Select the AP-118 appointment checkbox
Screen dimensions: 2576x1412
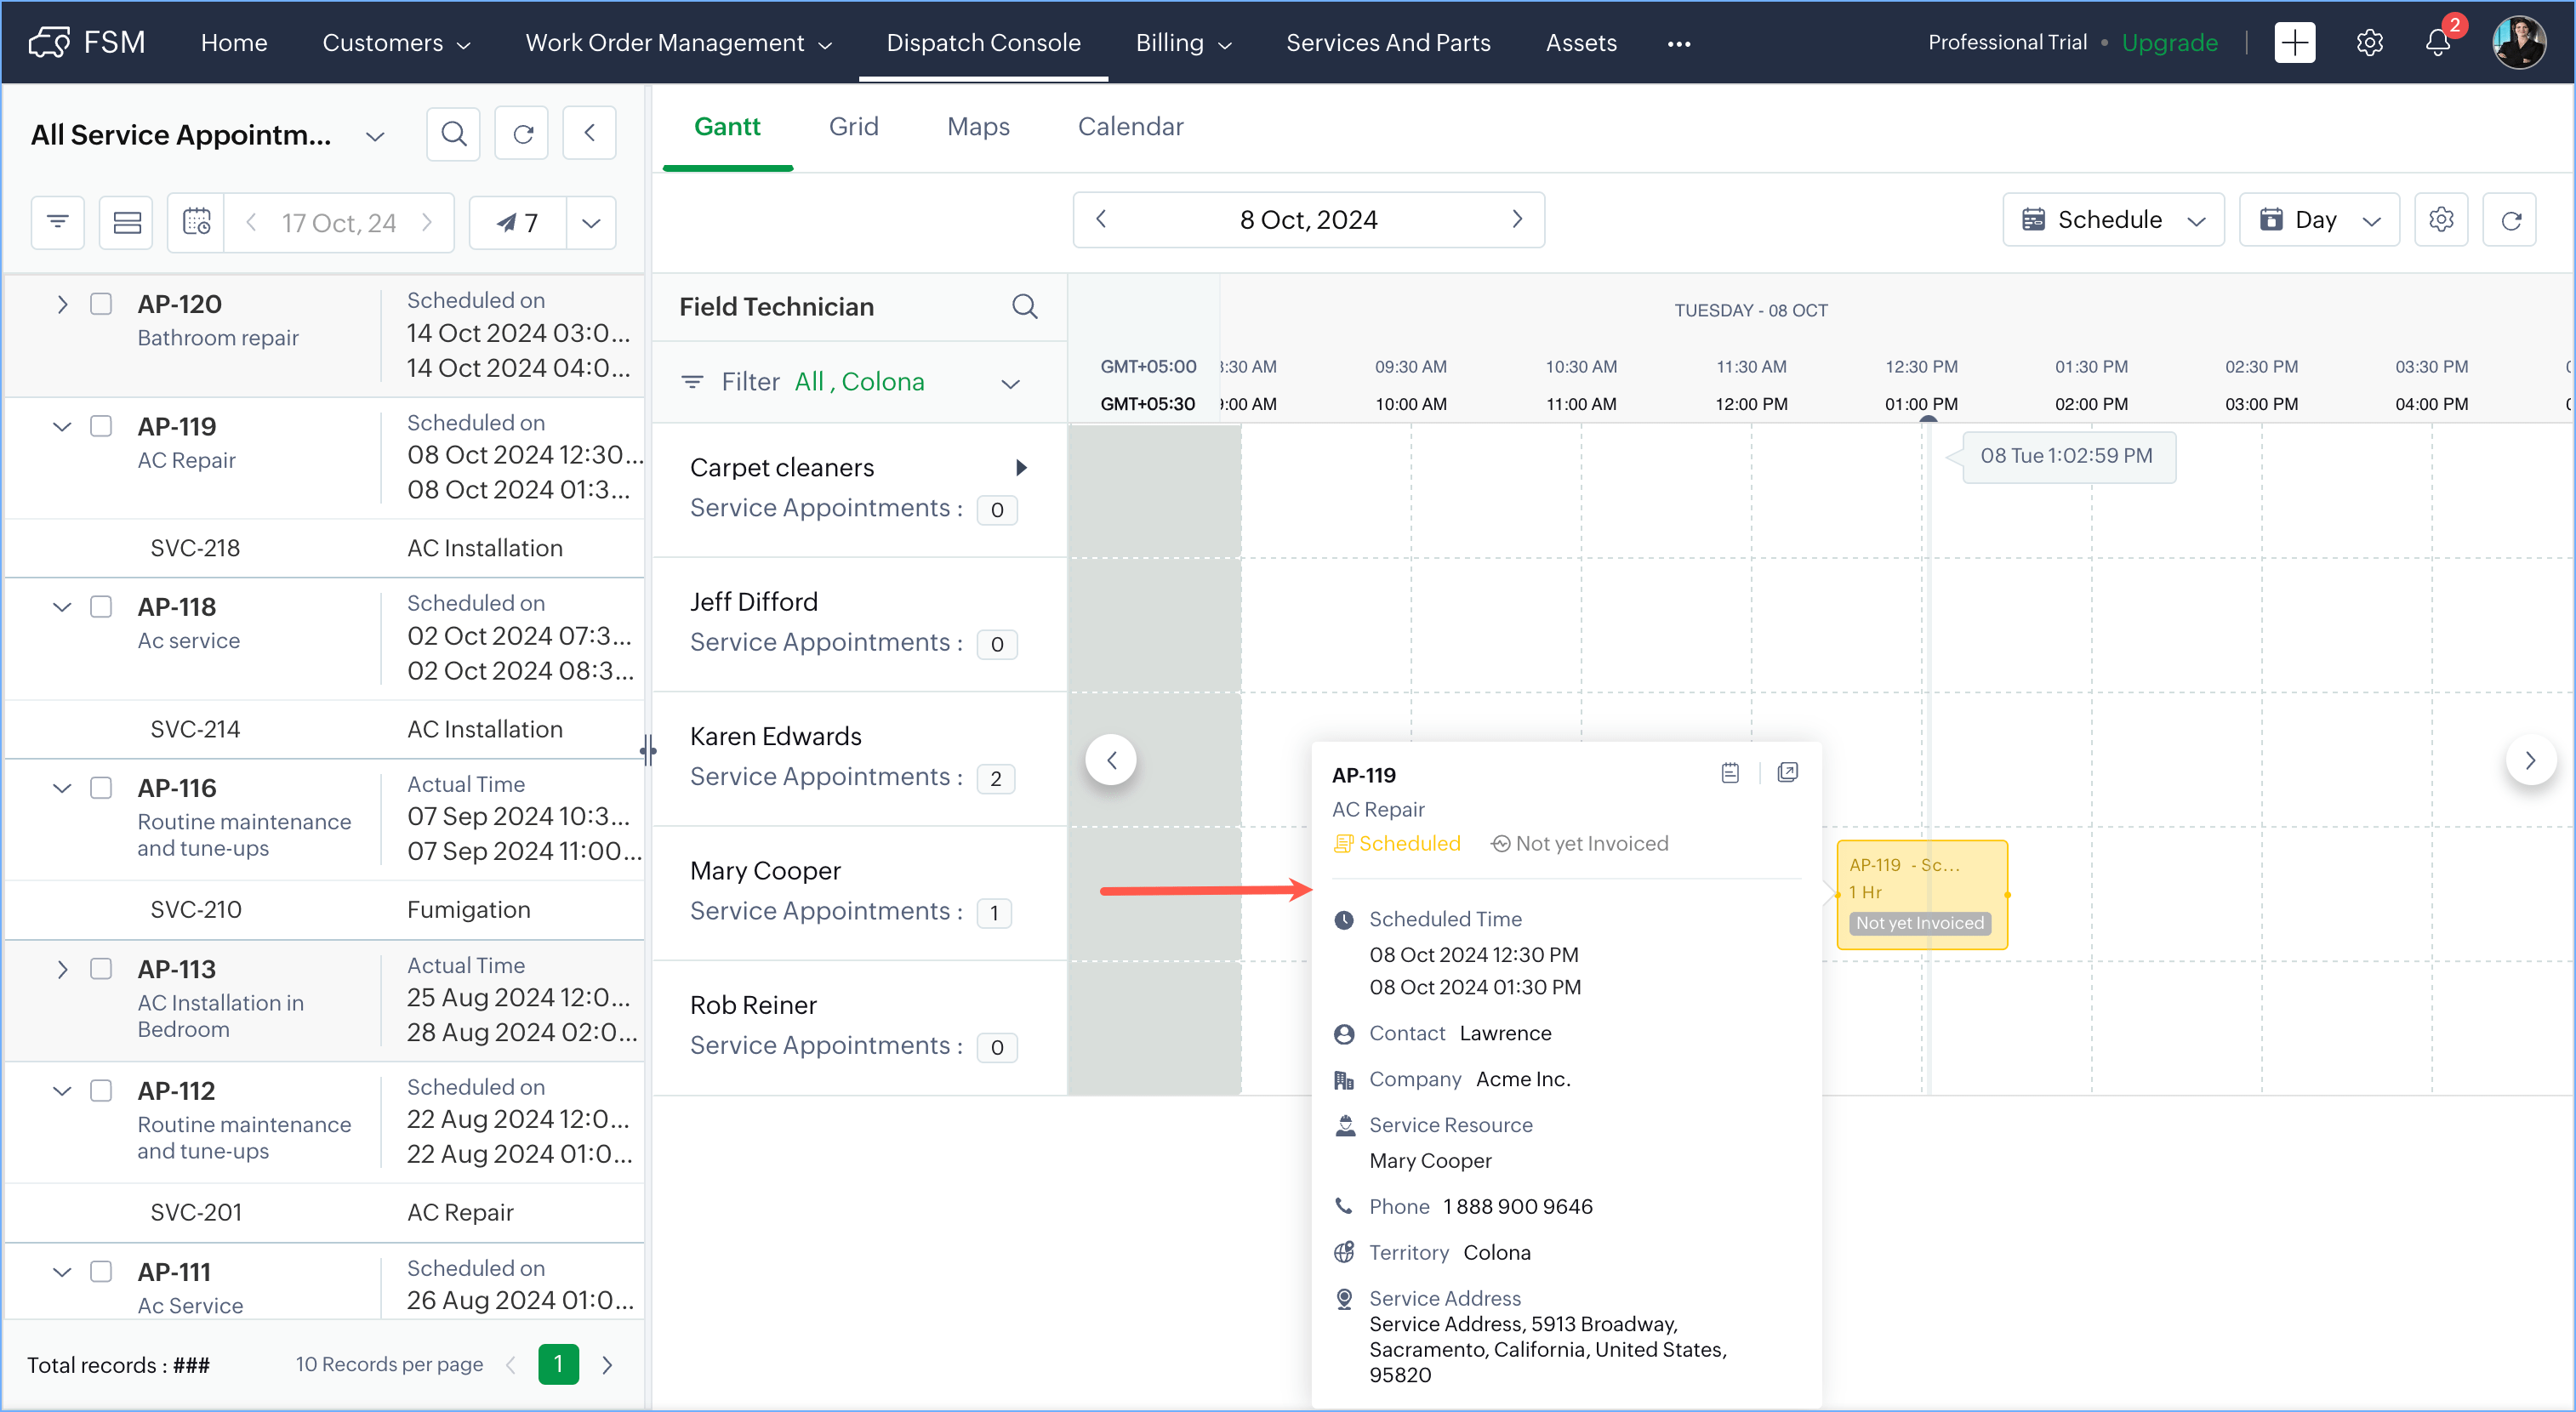(x=101, y=607)
